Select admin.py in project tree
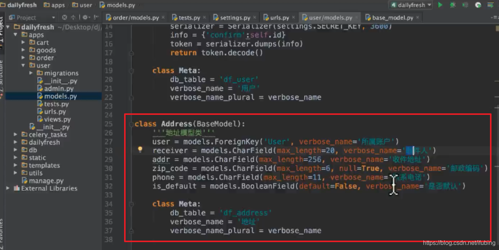499x250 pixels. pyautogui.click(x=56, y=89)
